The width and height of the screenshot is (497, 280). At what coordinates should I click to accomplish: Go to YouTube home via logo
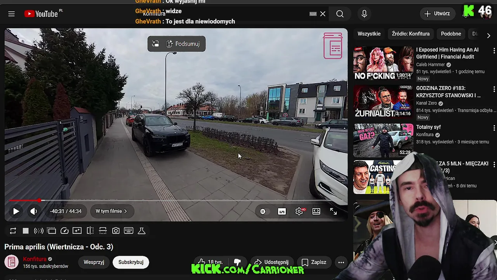[x=41, y=14]
